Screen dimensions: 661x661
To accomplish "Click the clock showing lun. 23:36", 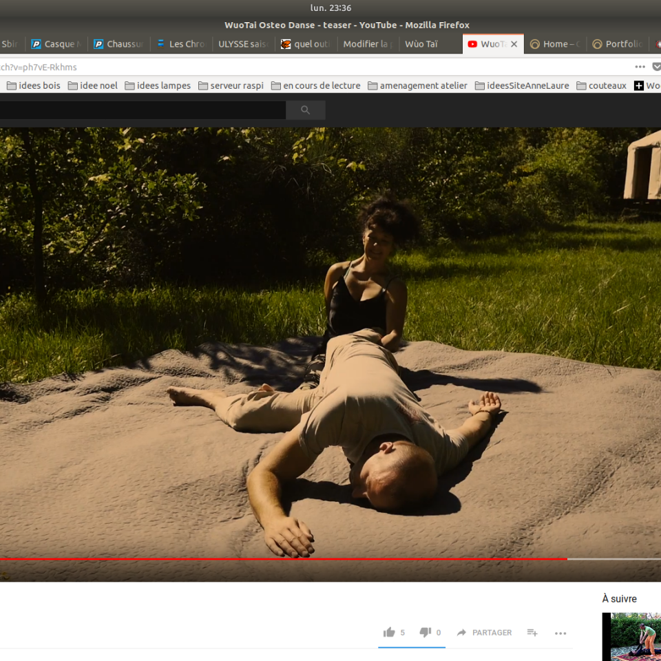I will [330, 8].
